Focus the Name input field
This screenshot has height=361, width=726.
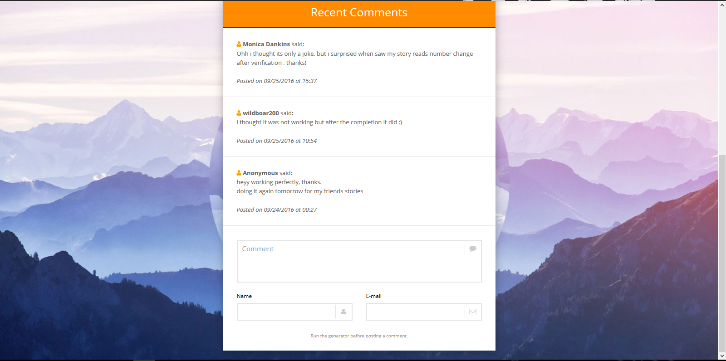(294, 312)
